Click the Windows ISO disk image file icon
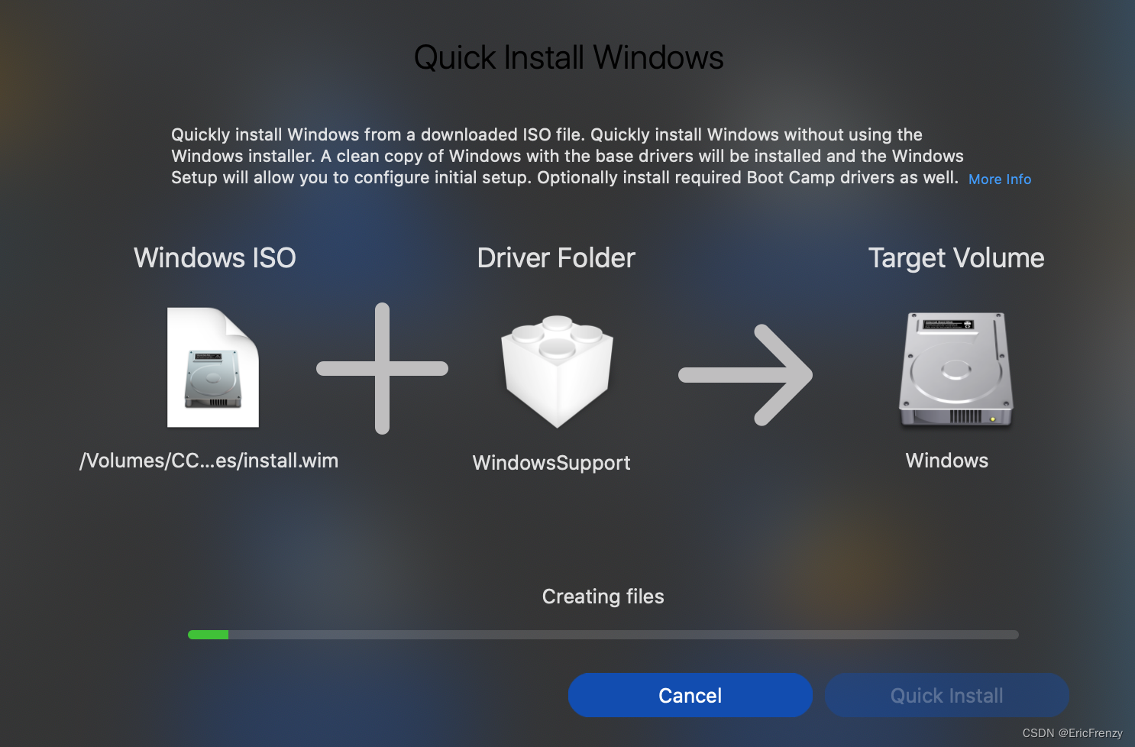 [213, 367]
